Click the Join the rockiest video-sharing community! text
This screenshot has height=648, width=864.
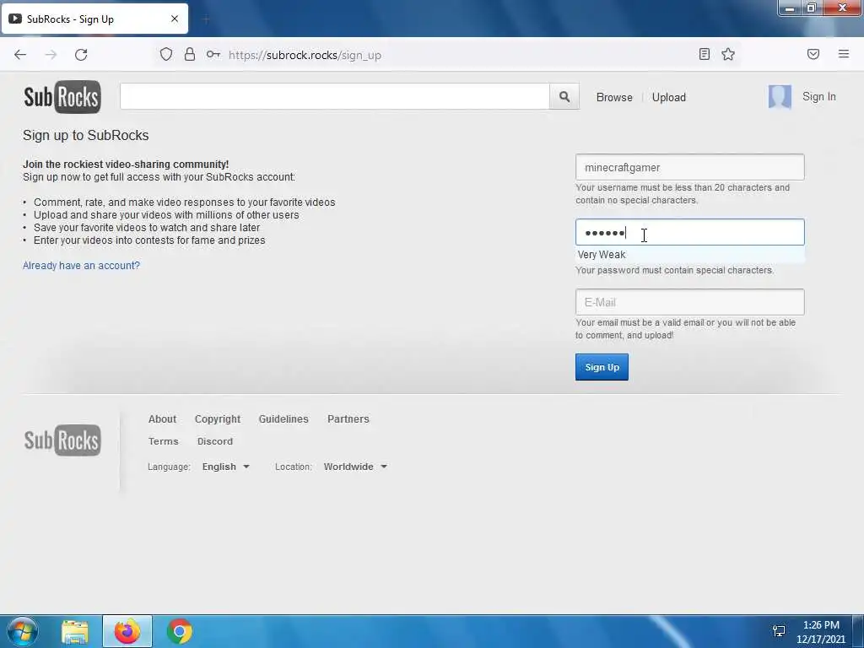126,165
